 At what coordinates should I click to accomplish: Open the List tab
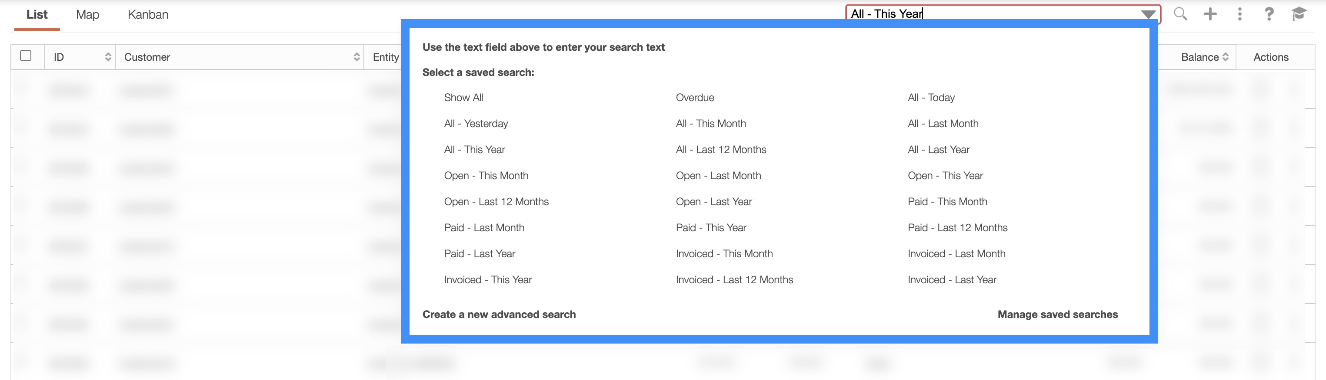coord(37,15)
